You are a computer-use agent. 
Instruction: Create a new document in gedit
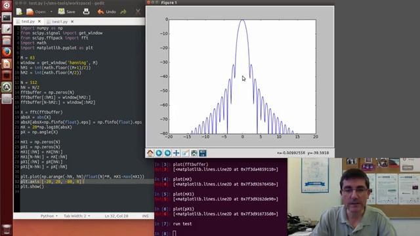(19, 12)
